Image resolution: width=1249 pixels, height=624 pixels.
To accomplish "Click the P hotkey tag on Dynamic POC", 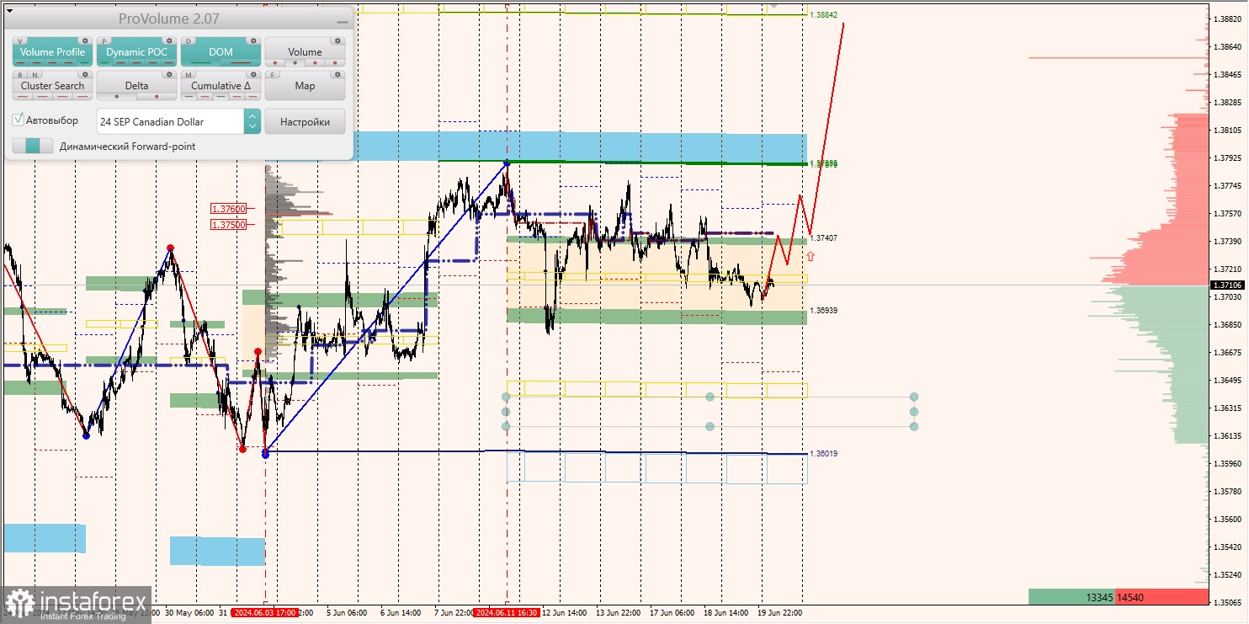I will click(104, 41).
